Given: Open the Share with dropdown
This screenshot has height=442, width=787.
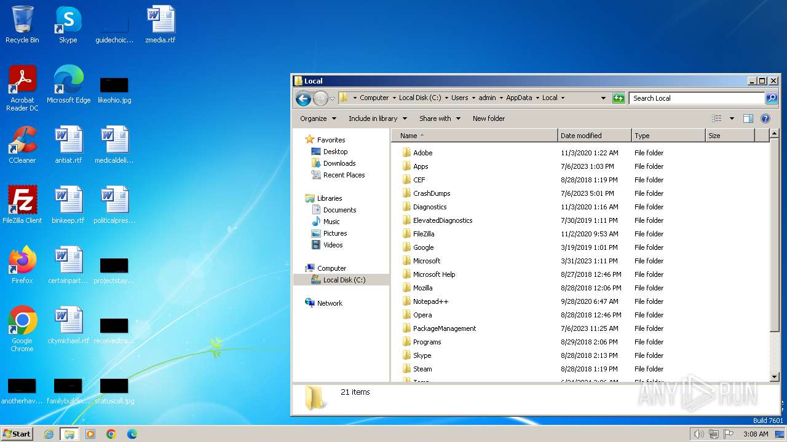Looking at the screenshot, I should coord(440,118).
